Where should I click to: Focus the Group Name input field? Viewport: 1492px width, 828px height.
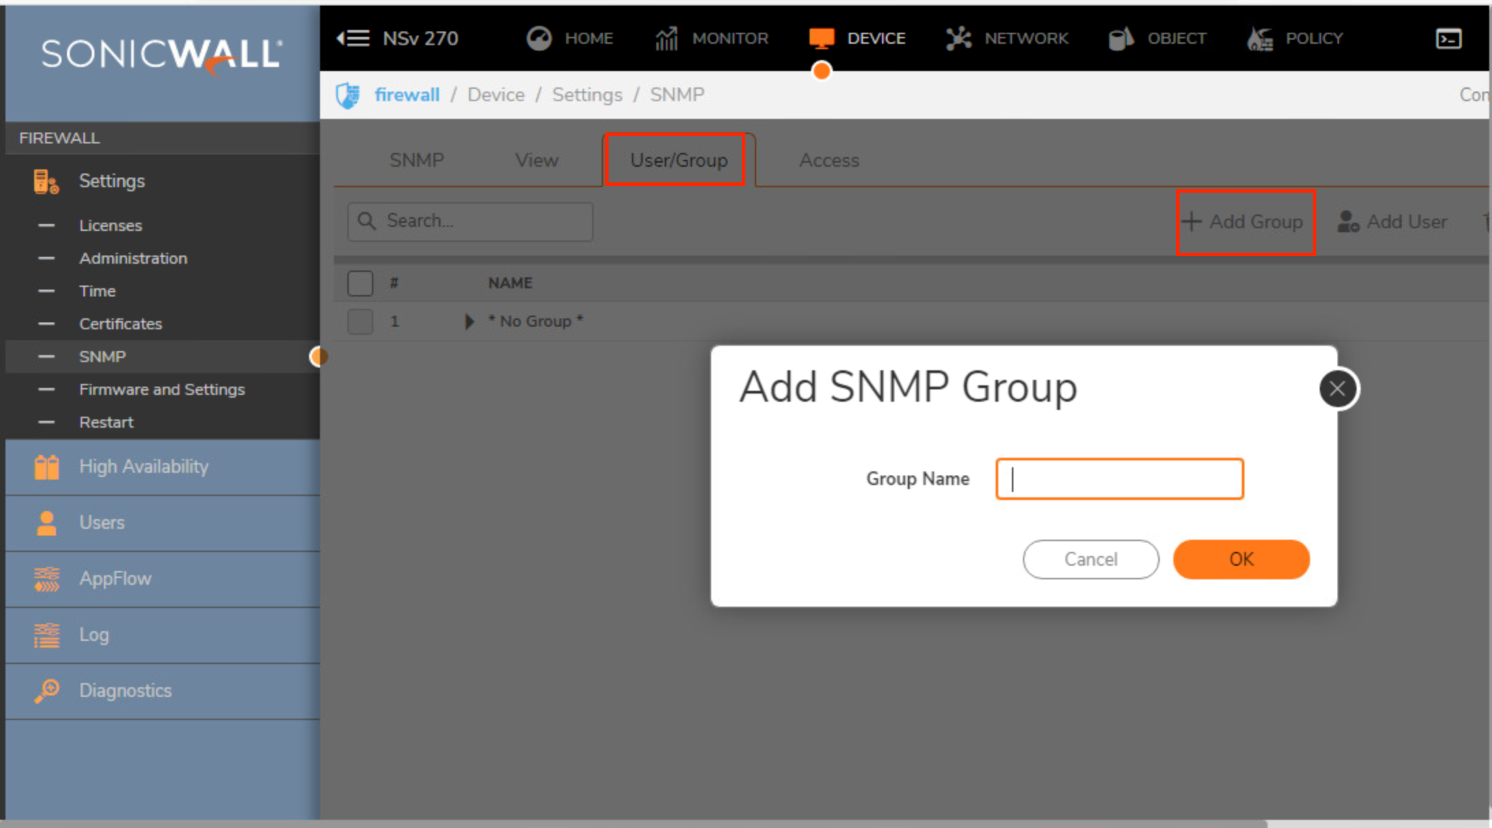(x=1119, y=479)
